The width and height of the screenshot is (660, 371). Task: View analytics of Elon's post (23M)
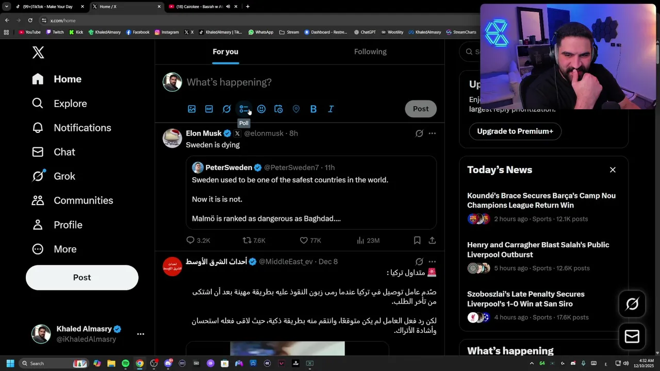pos(368,240)
